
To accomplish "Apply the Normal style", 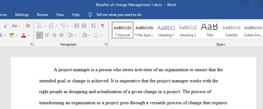I will click(x=123, y=30).
